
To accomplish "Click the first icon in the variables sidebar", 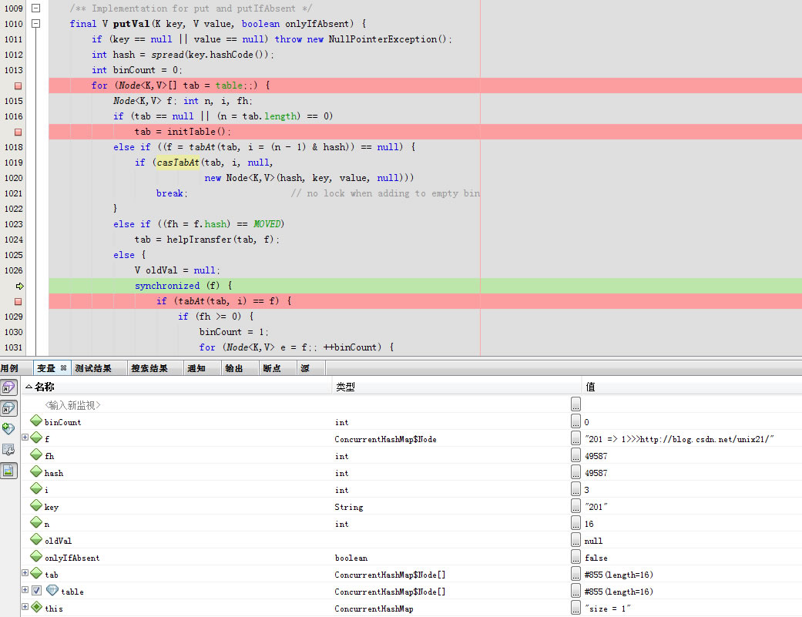I will click(x=8, y=387).
